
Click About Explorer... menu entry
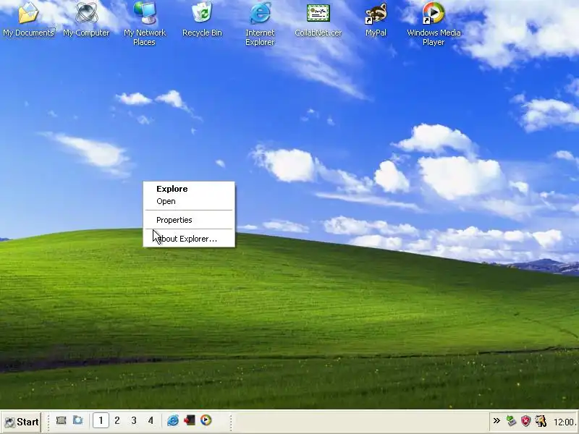click(x=189, y=239)
